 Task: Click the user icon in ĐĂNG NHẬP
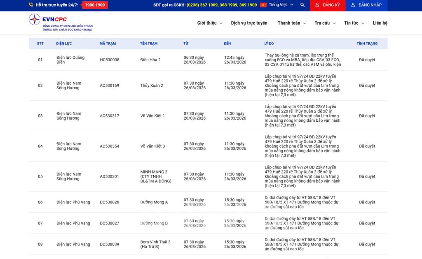353,5
